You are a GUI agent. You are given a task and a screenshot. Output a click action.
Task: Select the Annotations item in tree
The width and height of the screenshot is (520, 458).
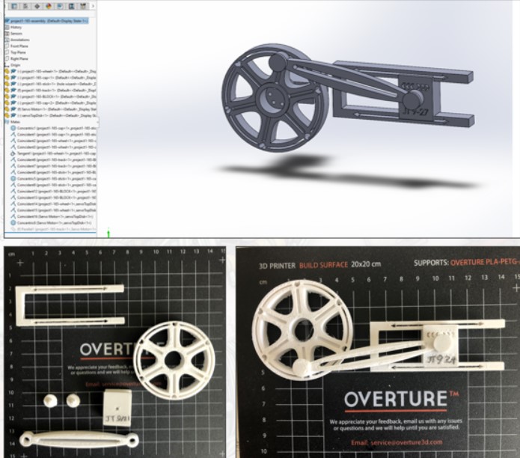(x=19, y=40)
